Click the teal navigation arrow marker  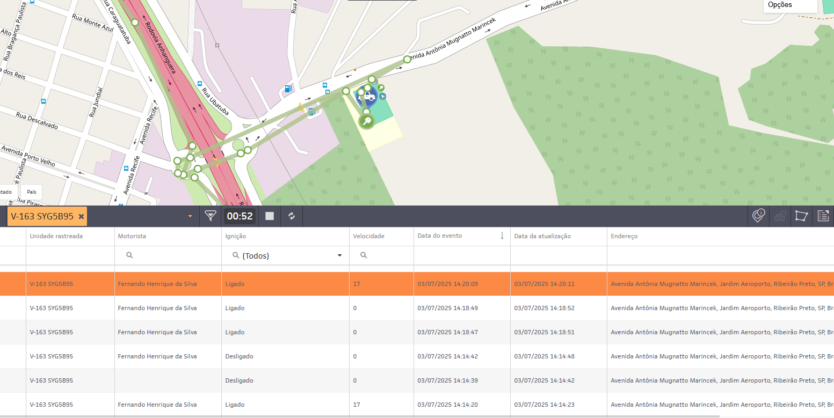(382, 97)
